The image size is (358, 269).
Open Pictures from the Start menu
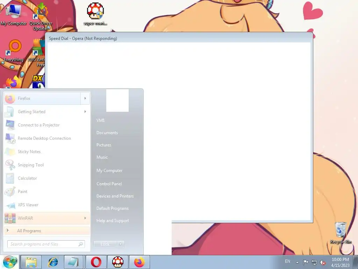(104, 145)
